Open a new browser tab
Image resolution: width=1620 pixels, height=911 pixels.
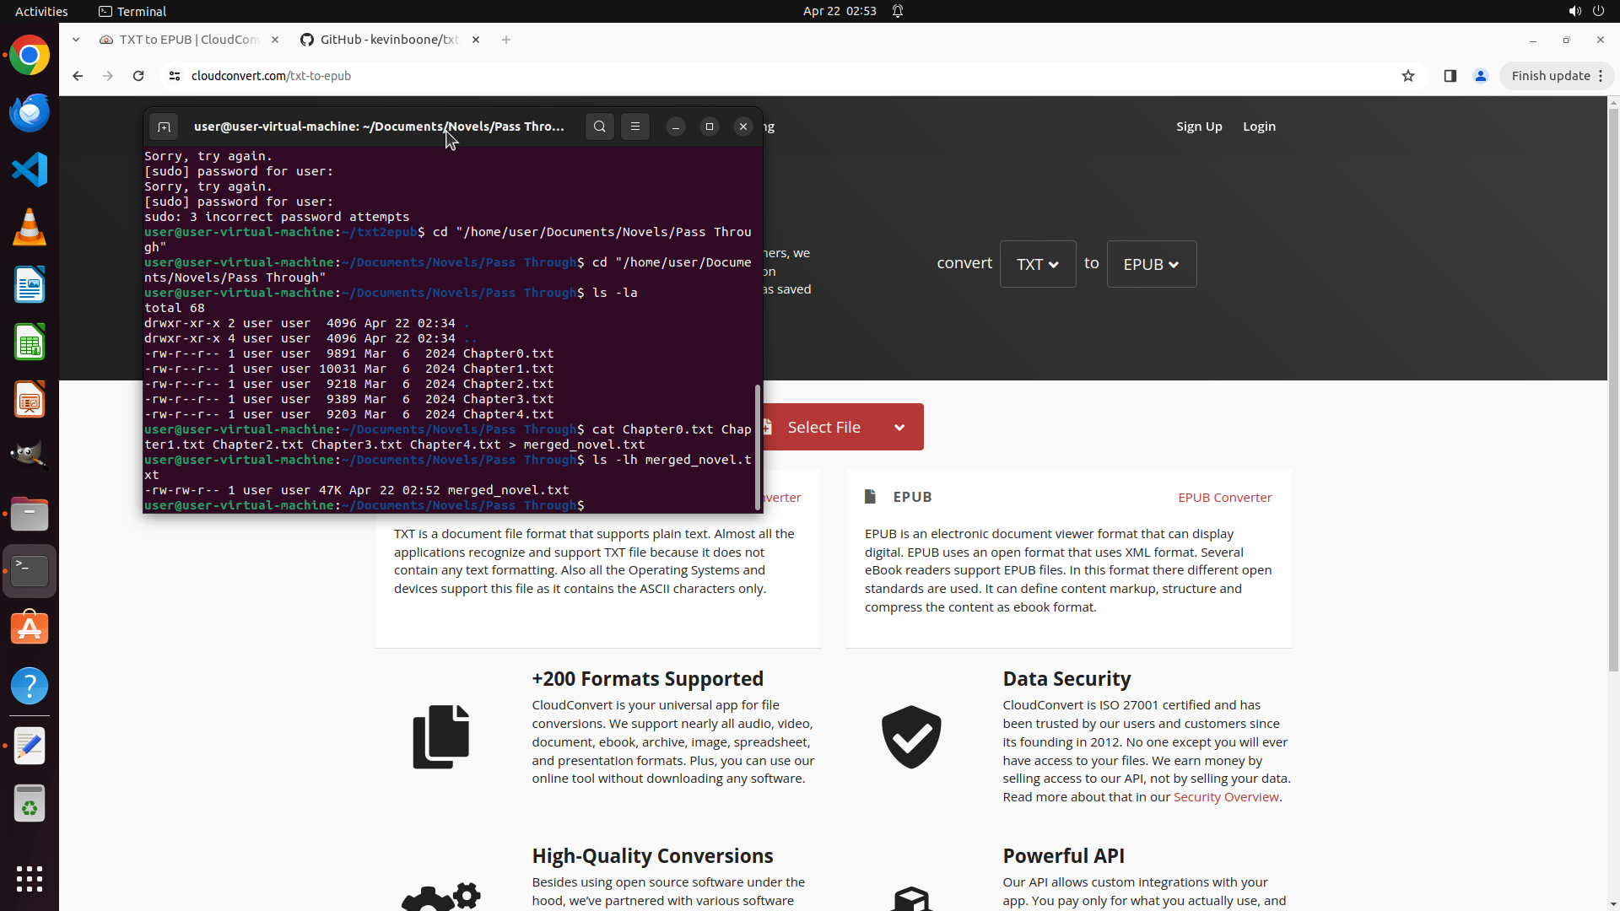pyautogui.click(x=506, y=40)
